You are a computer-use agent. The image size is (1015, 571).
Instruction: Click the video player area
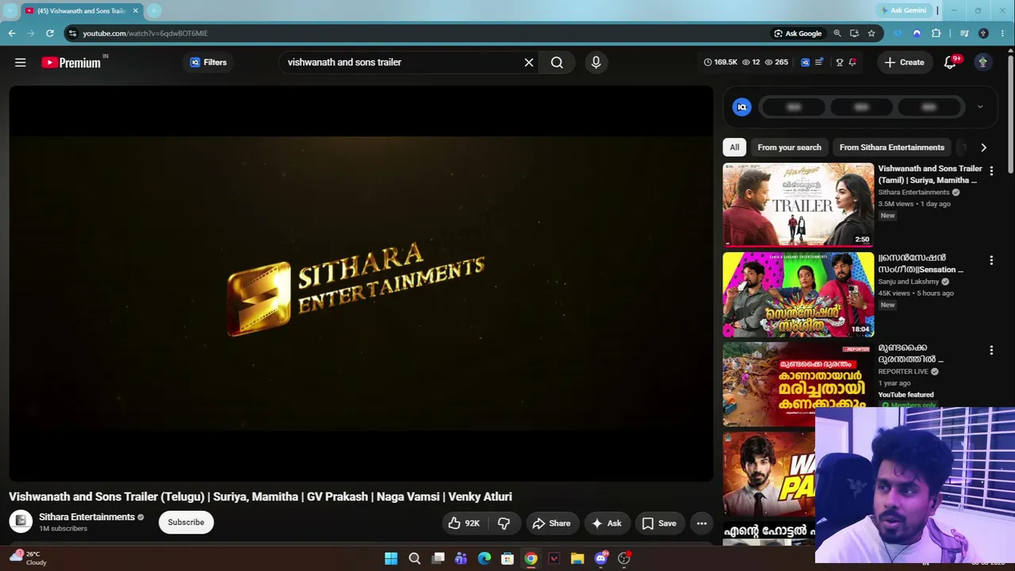pos(361,284)
